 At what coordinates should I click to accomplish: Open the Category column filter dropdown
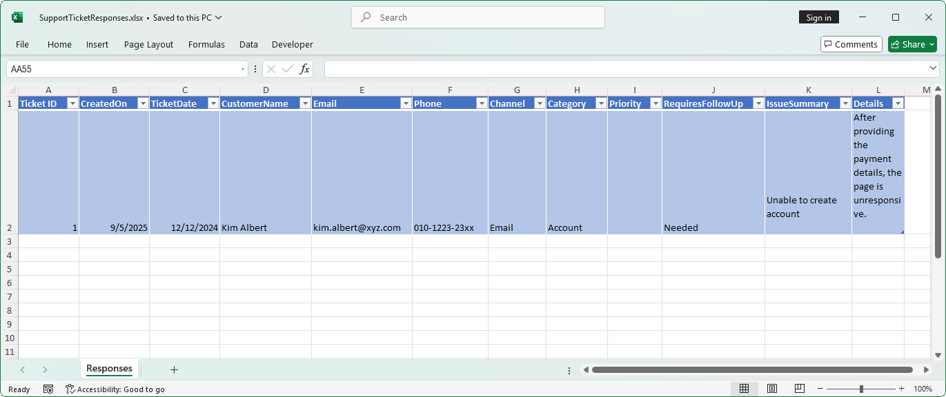600,103
